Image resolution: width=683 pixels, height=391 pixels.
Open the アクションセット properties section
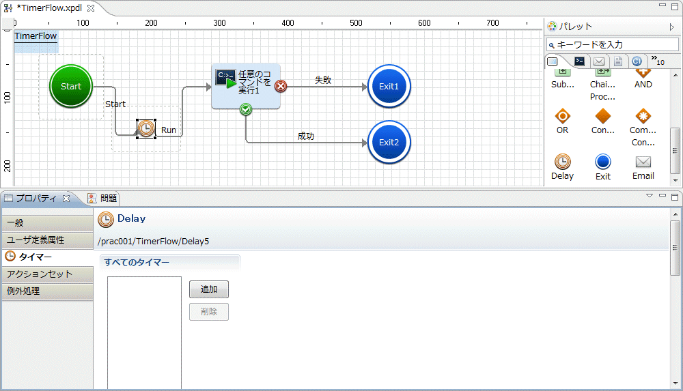[46, 274]
